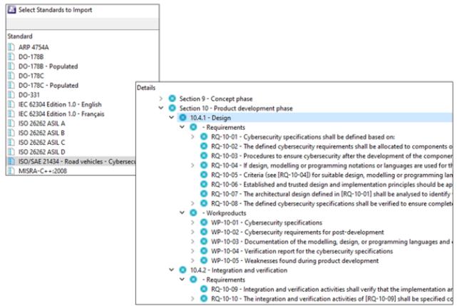The width and height of the screenshot is (462, 306).
Task: Click the round icon of Section 9 - Concept phase
Action: (172, 98)
